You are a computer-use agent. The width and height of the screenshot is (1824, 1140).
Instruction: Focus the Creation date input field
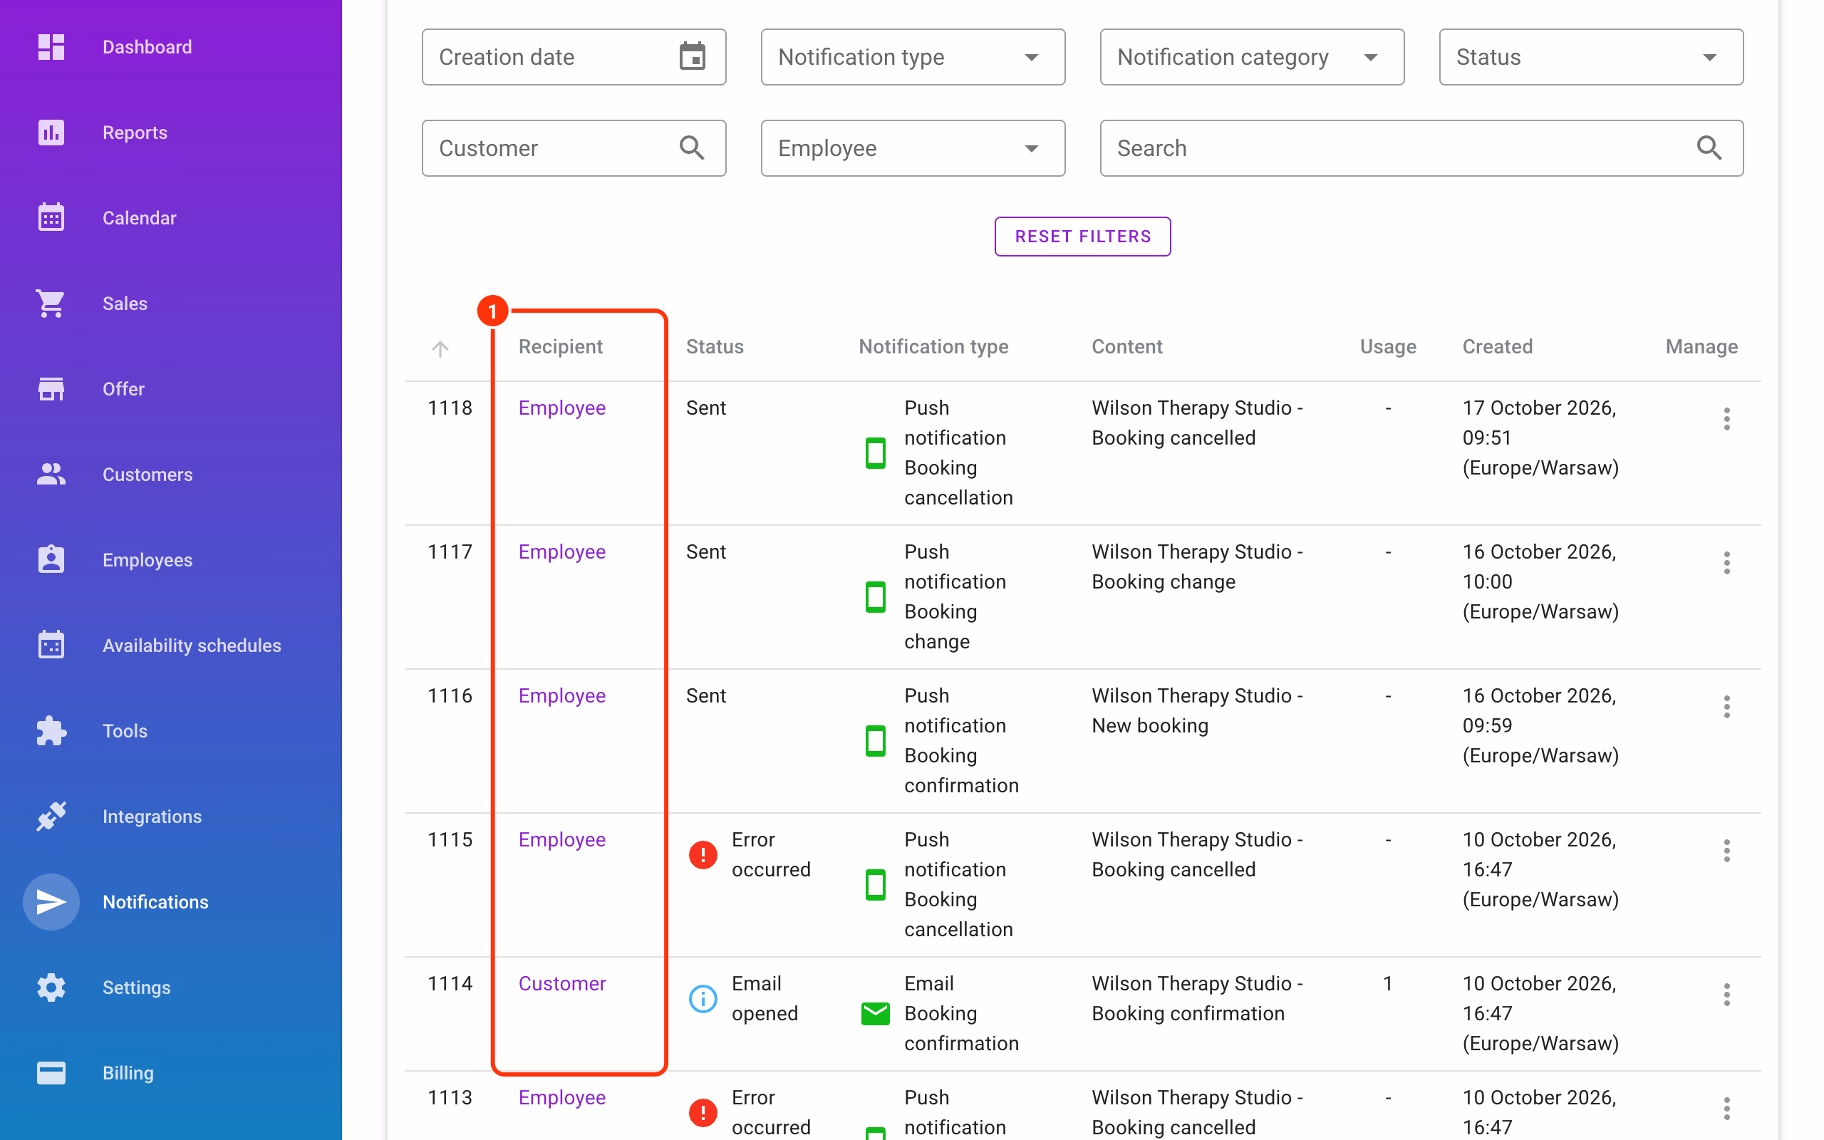pyautogui.click(x=574, y=56)
